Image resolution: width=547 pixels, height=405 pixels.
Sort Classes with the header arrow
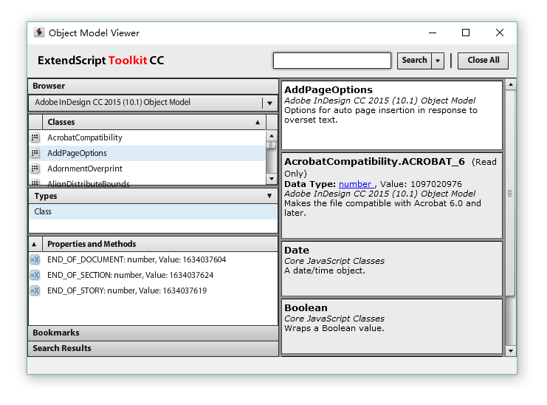coord(258,122)
